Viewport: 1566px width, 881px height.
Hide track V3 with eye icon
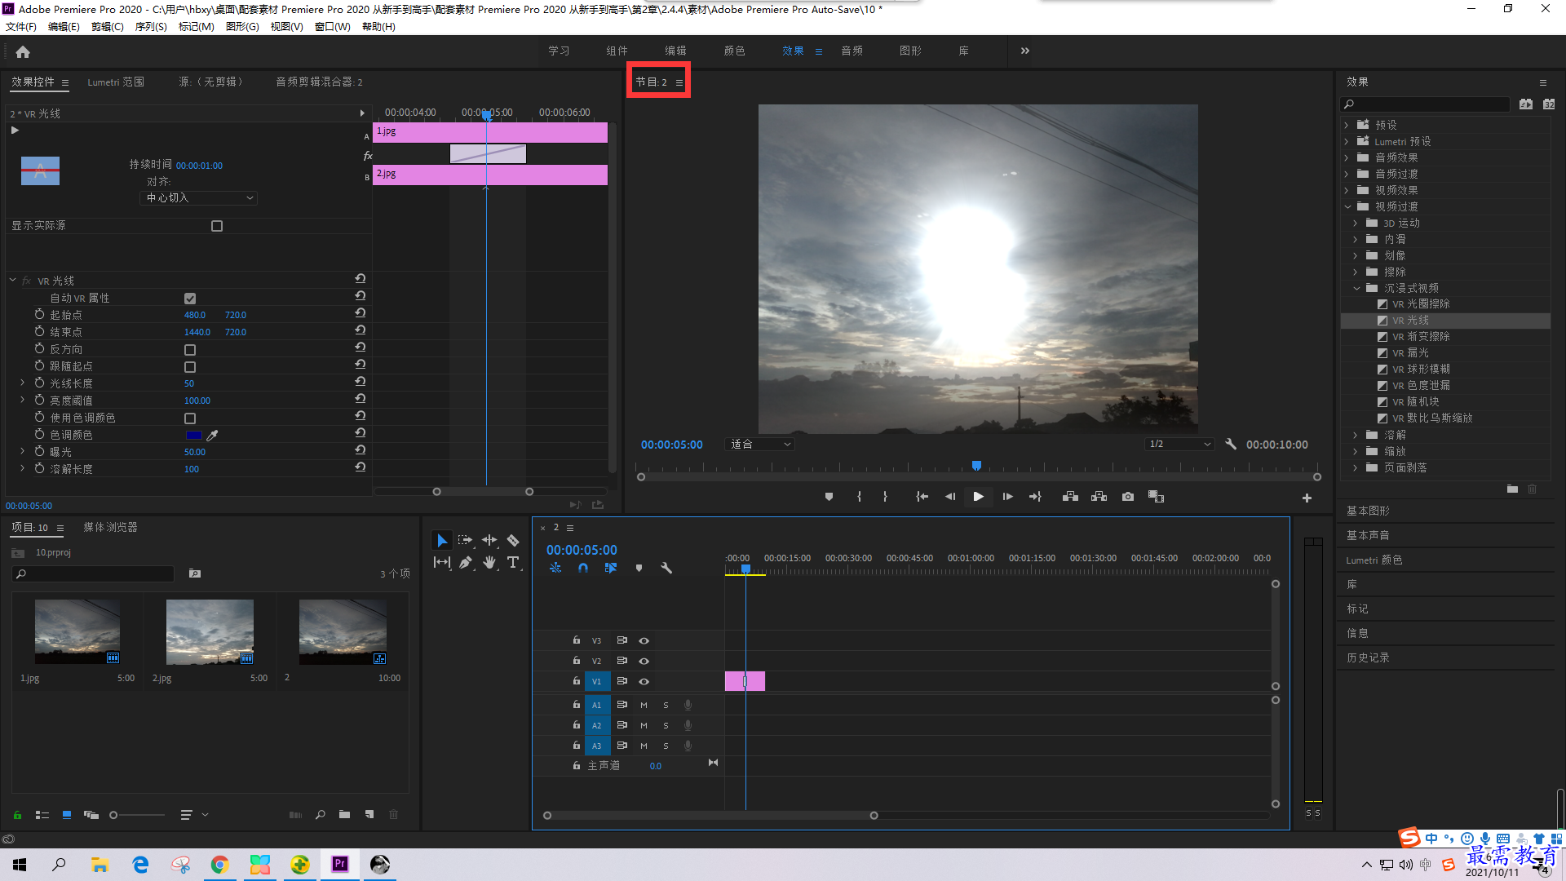click(644, 640)
